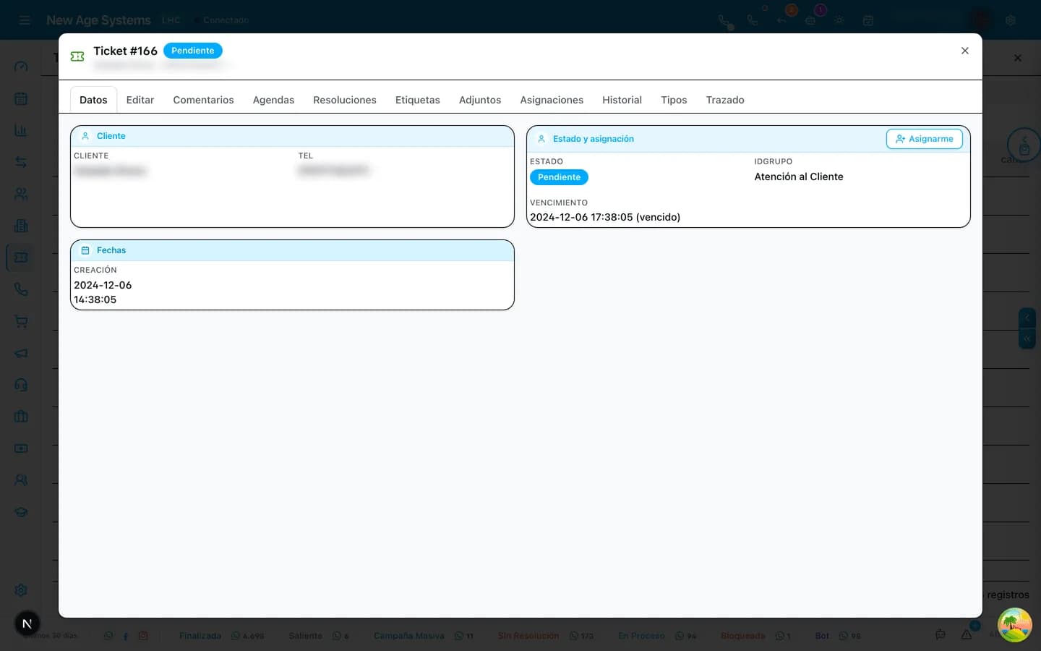Switch to the Comentarios tab
The image size is (1041, 651).
coord(203,100)
